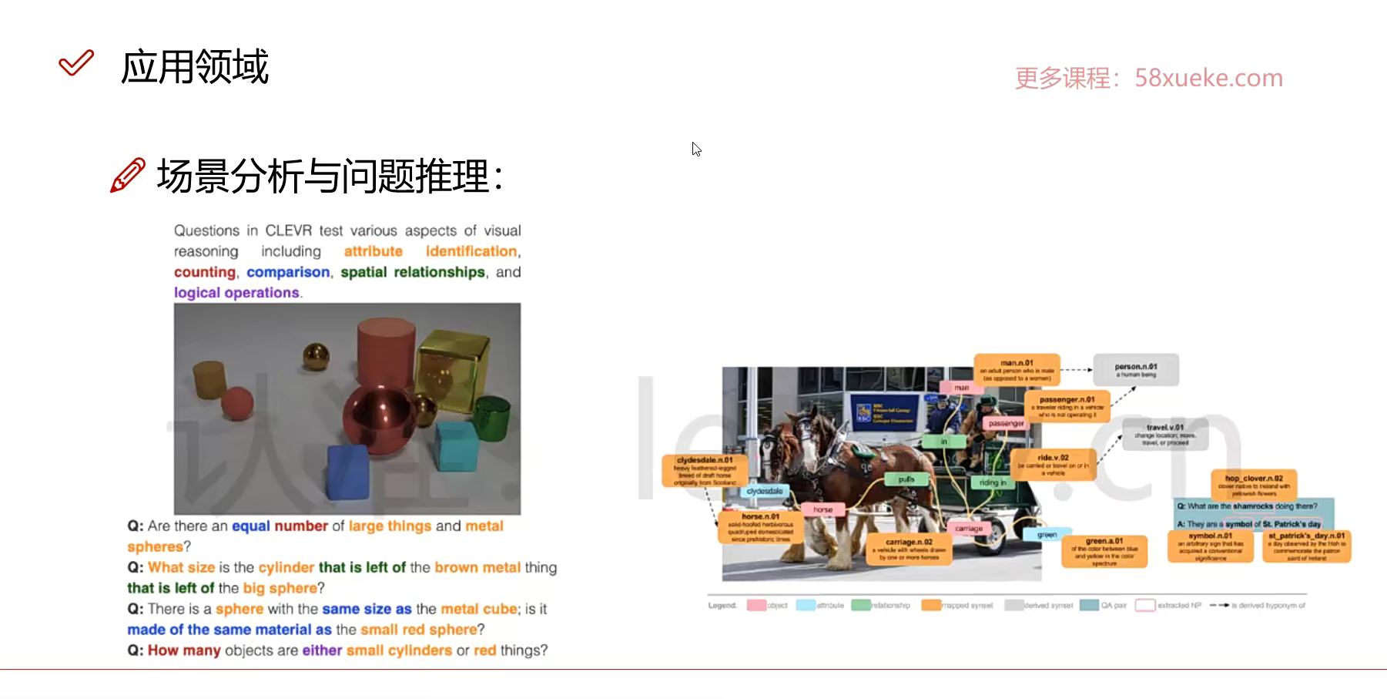Click the 应用领域 slide title
The image size is (1387, 699).
pyautogui.click(x=195, y=66)
